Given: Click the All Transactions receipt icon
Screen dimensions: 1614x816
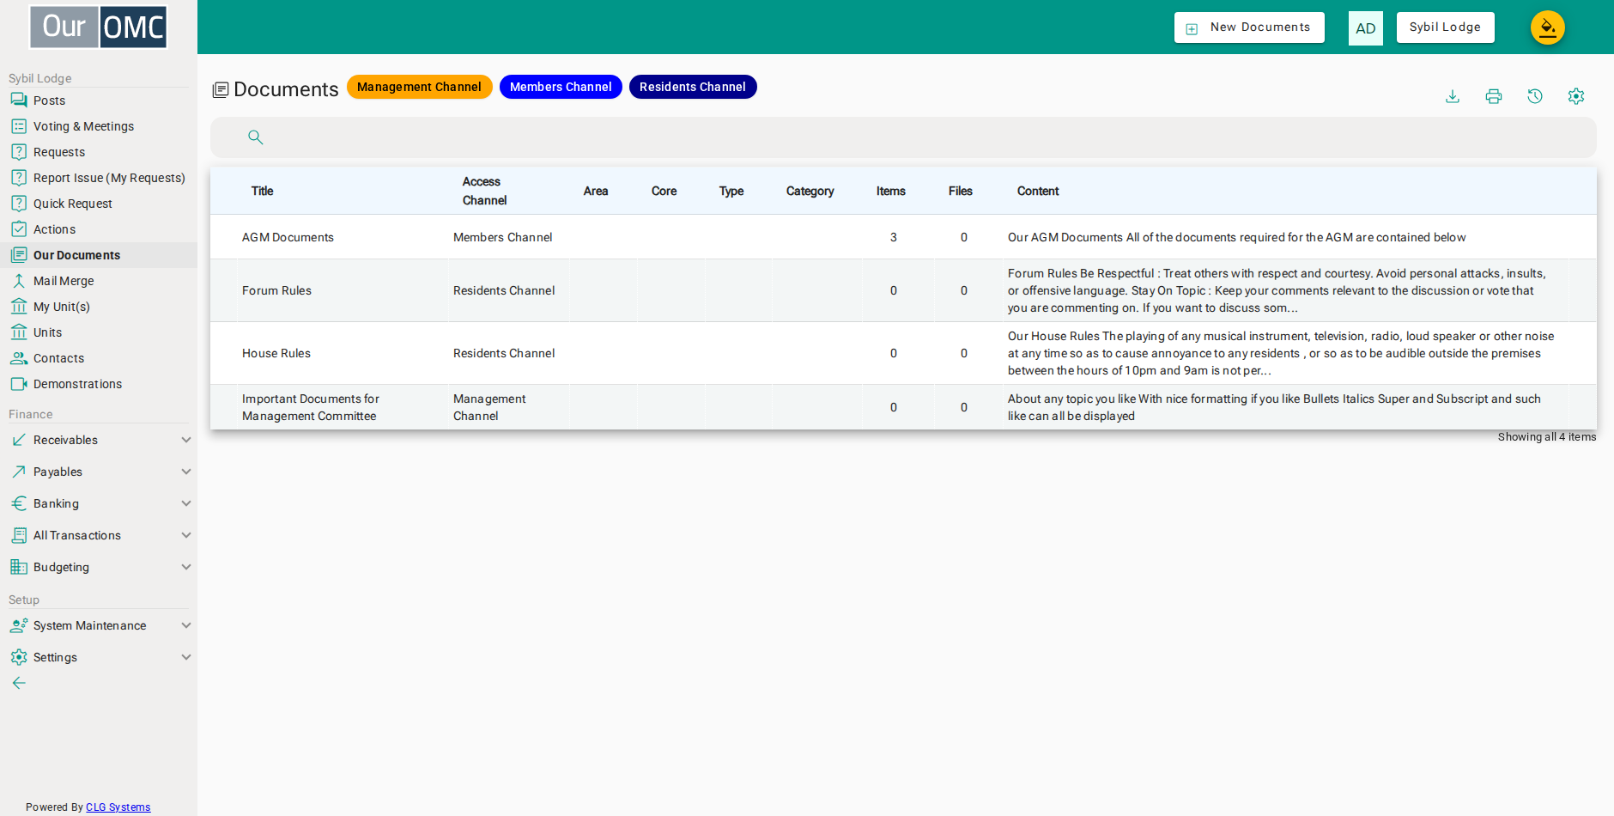Looking at the screenshot, I should pyautogui.click(x=19, y=535).
